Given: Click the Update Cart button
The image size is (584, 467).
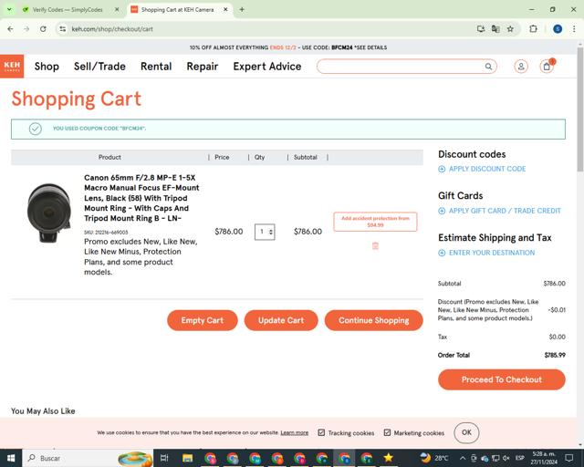Looking at the screenshot, I should (x=281, y=320).
